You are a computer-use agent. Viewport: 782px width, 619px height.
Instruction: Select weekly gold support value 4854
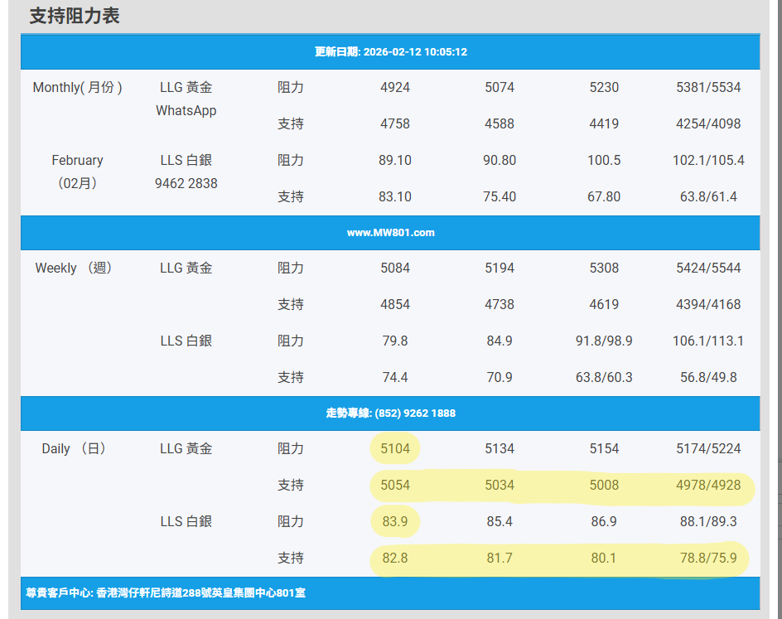click(x=395, y=304)
